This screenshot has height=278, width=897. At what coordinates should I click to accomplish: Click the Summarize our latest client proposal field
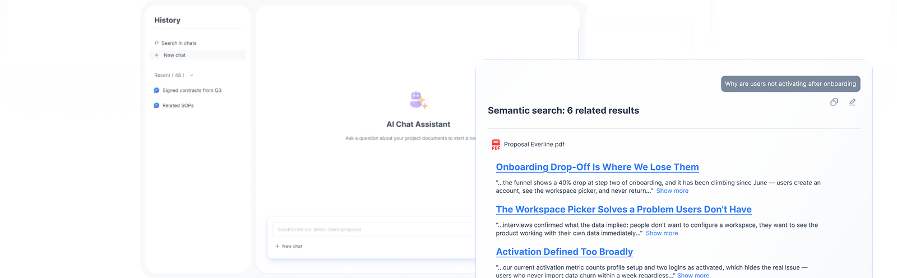(x=374, y=229)
